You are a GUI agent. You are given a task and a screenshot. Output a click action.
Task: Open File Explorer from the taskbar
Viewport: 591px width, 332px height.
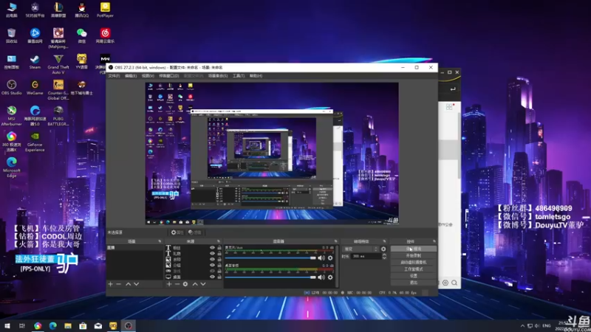click(68, 325)
